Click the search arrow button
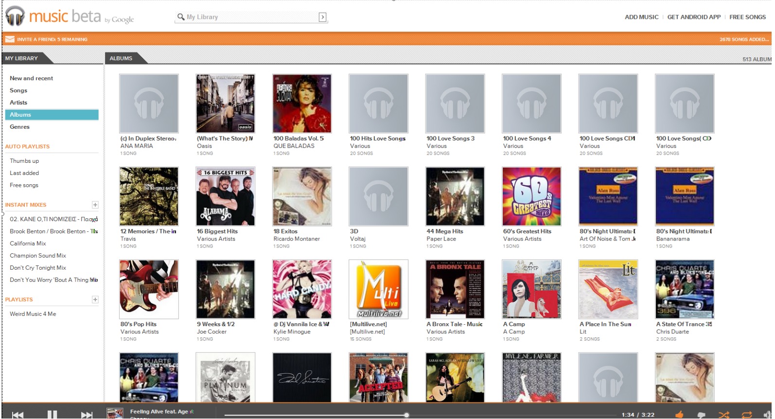This screenshot has width=775, height=419. click(322, 17)
